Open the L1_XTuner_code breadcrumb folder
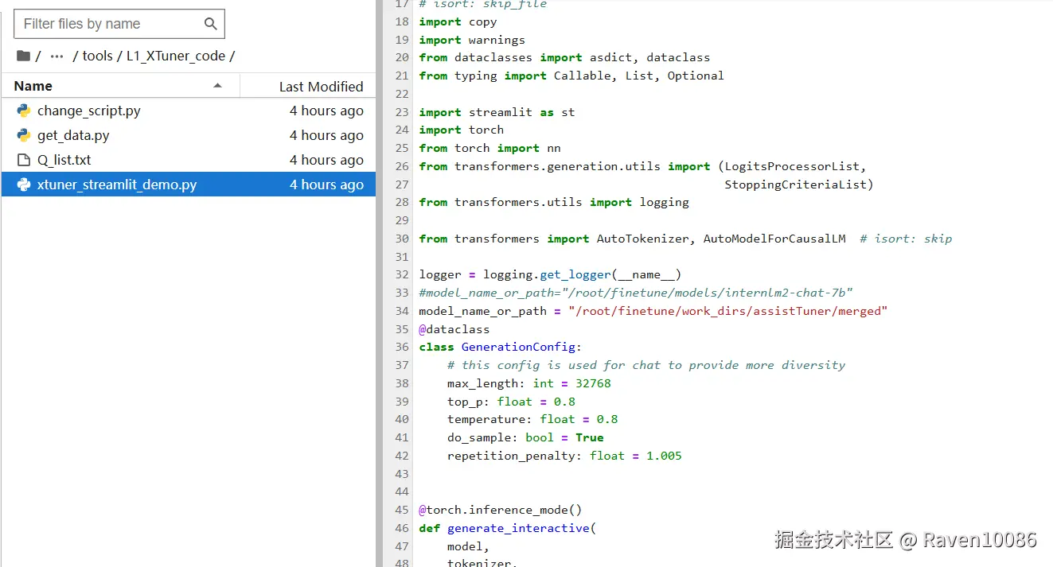Screen dimensions: 1053x567 coord(176,56)
